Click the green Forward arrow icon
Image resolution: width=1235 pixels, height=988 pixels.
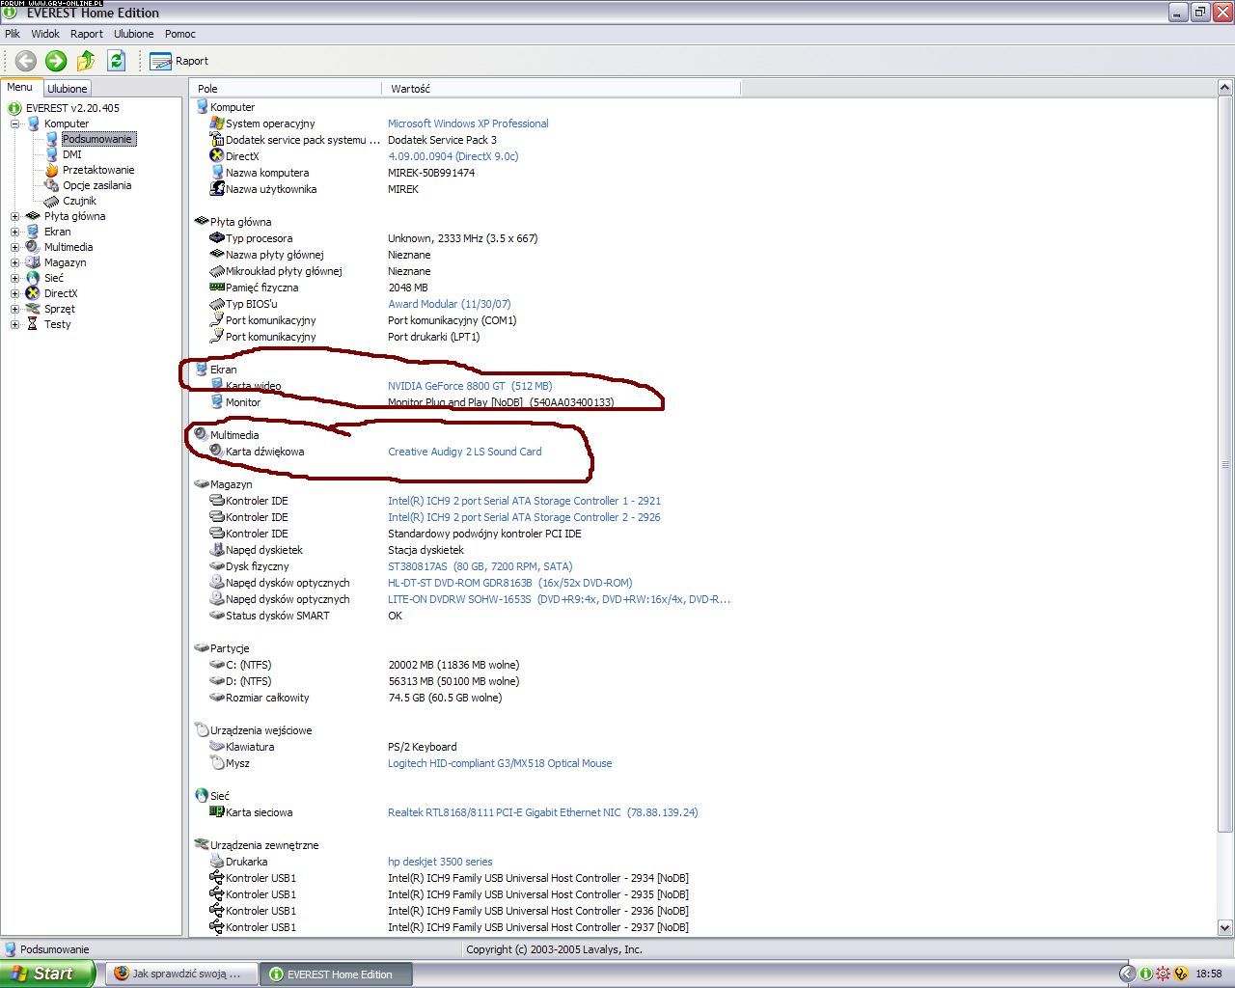[56, 61]
